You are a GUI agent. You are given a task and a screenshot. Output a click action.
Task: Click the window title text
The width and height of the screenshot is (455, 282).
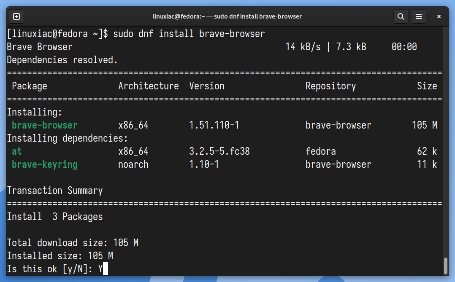tap(227, 16)
